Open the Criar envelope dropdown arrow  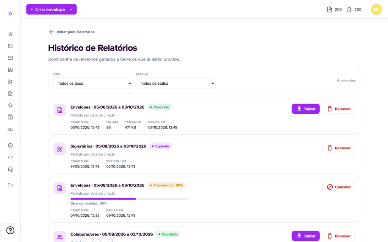(x=71, y=9)
